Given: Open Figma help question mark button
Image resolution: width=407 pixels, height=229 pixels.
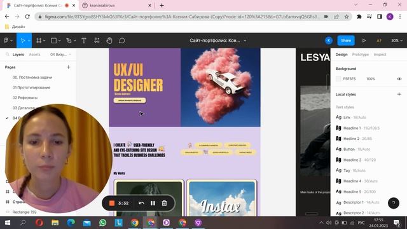Looking at the screenshot, I should click(394, 203).
